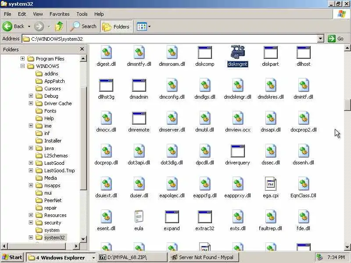This screenshot has width=351, height=263.
Task: Select the Fonts folder in tree
Action: [50, 111]
